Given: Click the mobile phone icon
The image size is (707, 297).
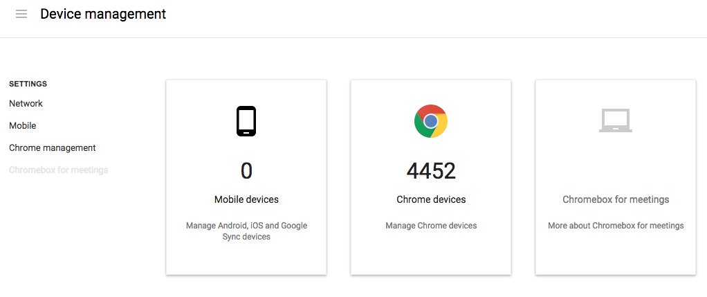Looking at the screenshot, I should point(246,121).
